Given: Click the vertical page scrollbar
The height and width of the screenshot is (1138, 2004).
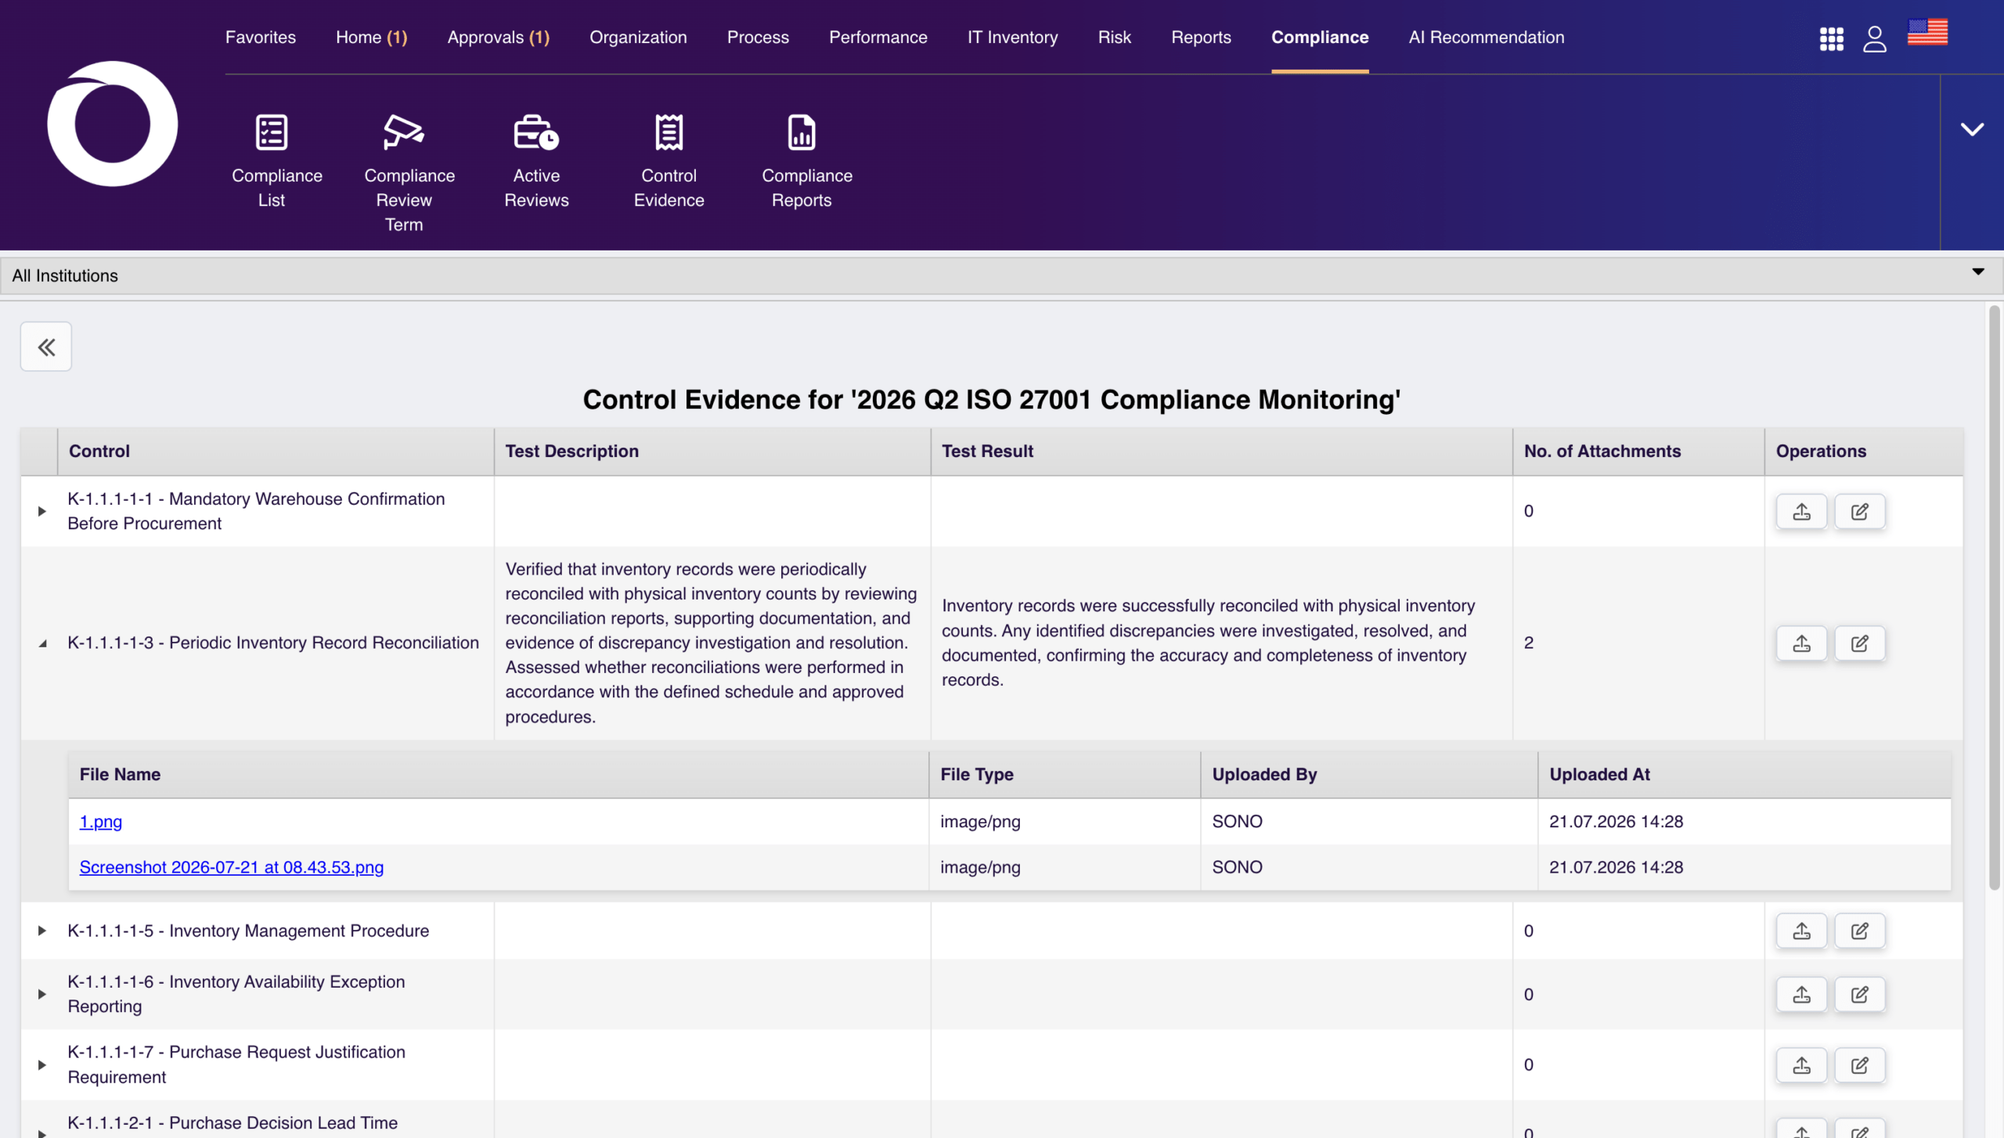Looking at the screenshot, I should point(1994,599).
